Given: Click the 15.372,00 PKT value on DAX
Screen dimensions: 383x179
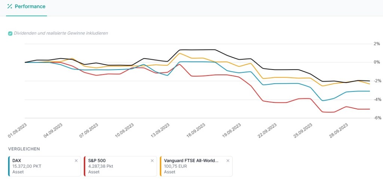Looking at the screenshot, I should [x=26, y=166].
